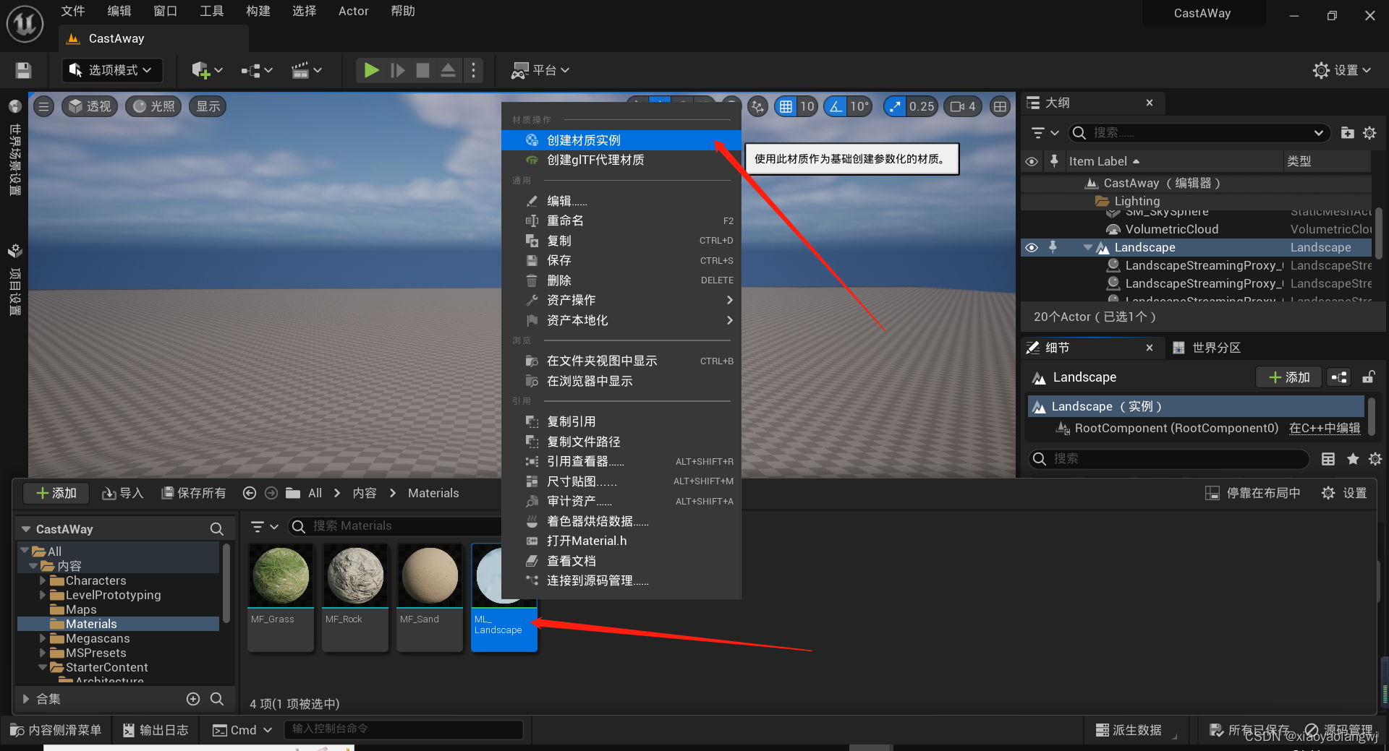Open the cinematics clapperboard dropdown
This screenshot has width=1389, height=751.
coord(306,70)
